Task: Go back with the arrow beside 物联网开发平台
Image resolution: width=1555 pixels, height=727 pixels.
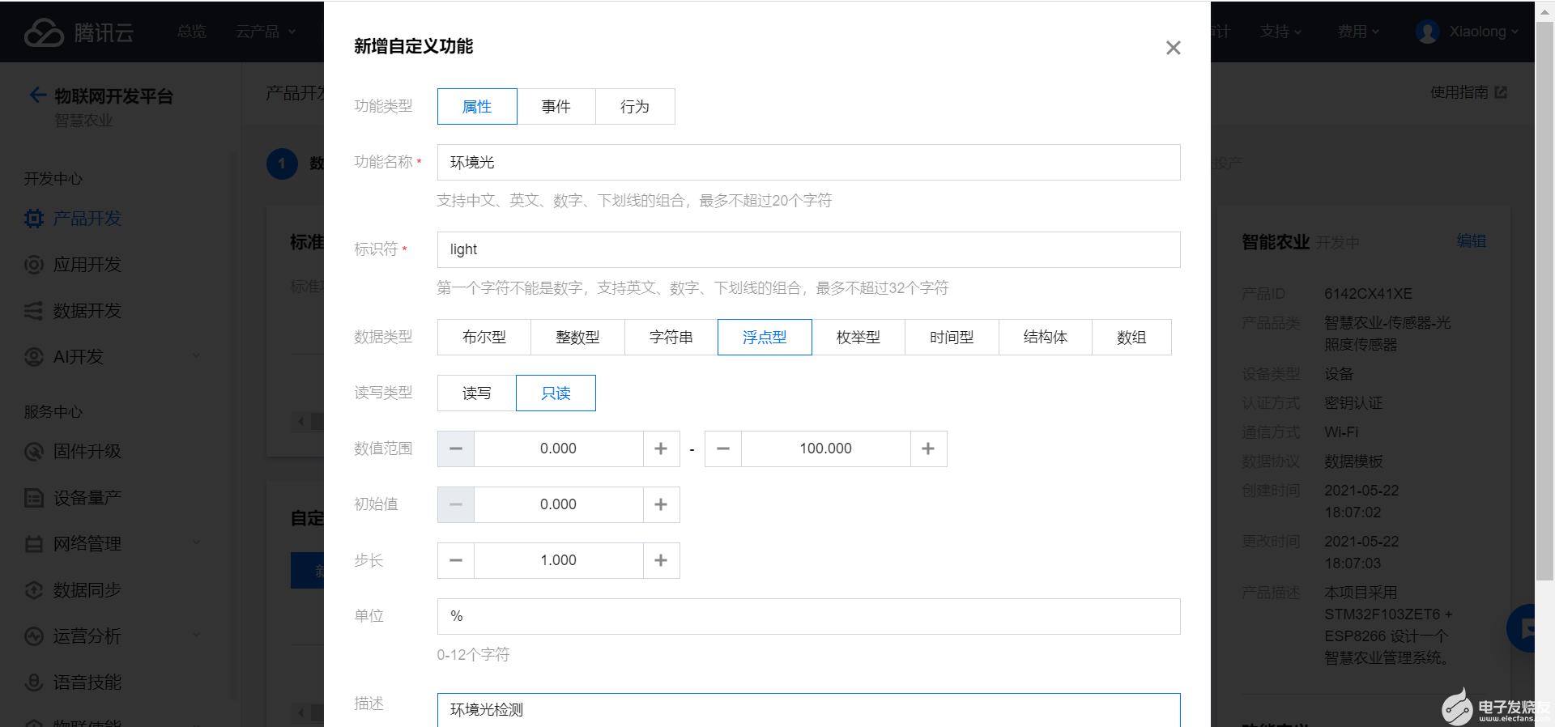Action: coord(37,96)
